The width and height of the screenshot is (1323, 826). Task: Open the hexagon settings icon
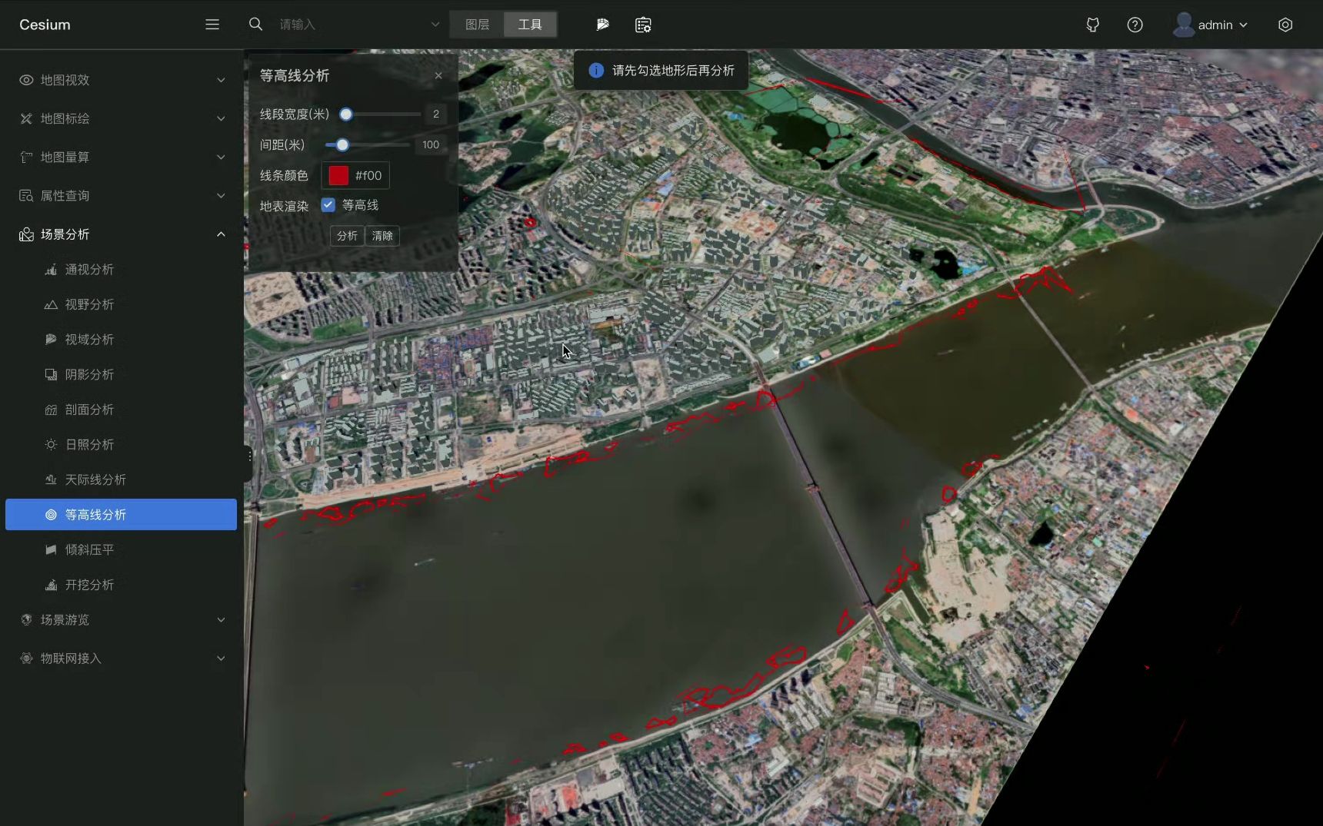click(1285, 25)
